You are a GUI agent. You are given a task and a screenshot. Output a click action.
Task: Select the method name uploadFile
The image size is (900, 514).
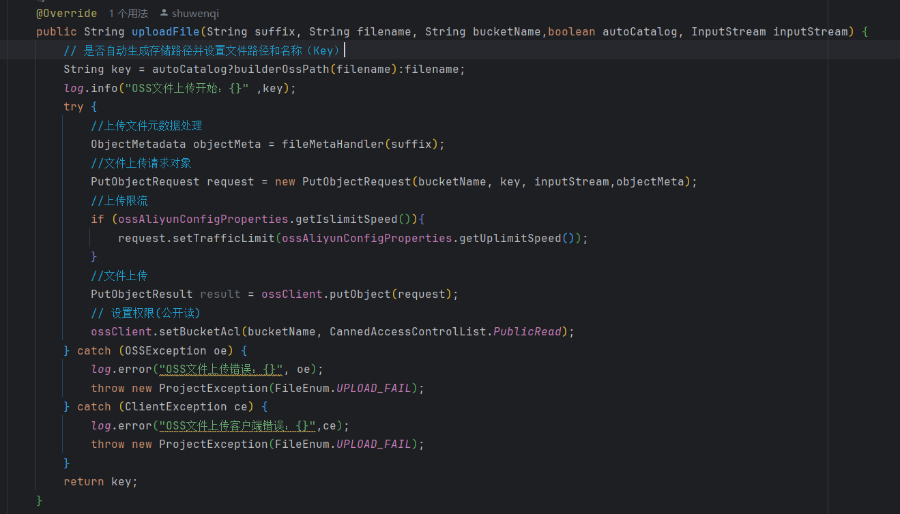(165, 31)
